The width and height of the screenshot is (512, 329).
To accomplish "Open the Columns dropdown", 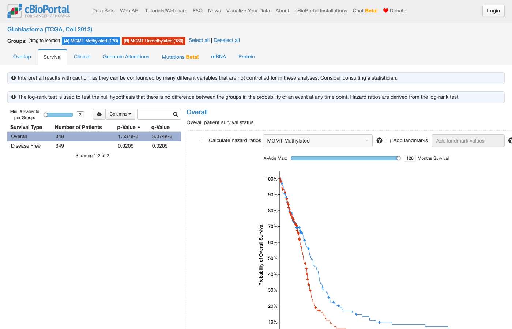I will [x=120, y=114].
